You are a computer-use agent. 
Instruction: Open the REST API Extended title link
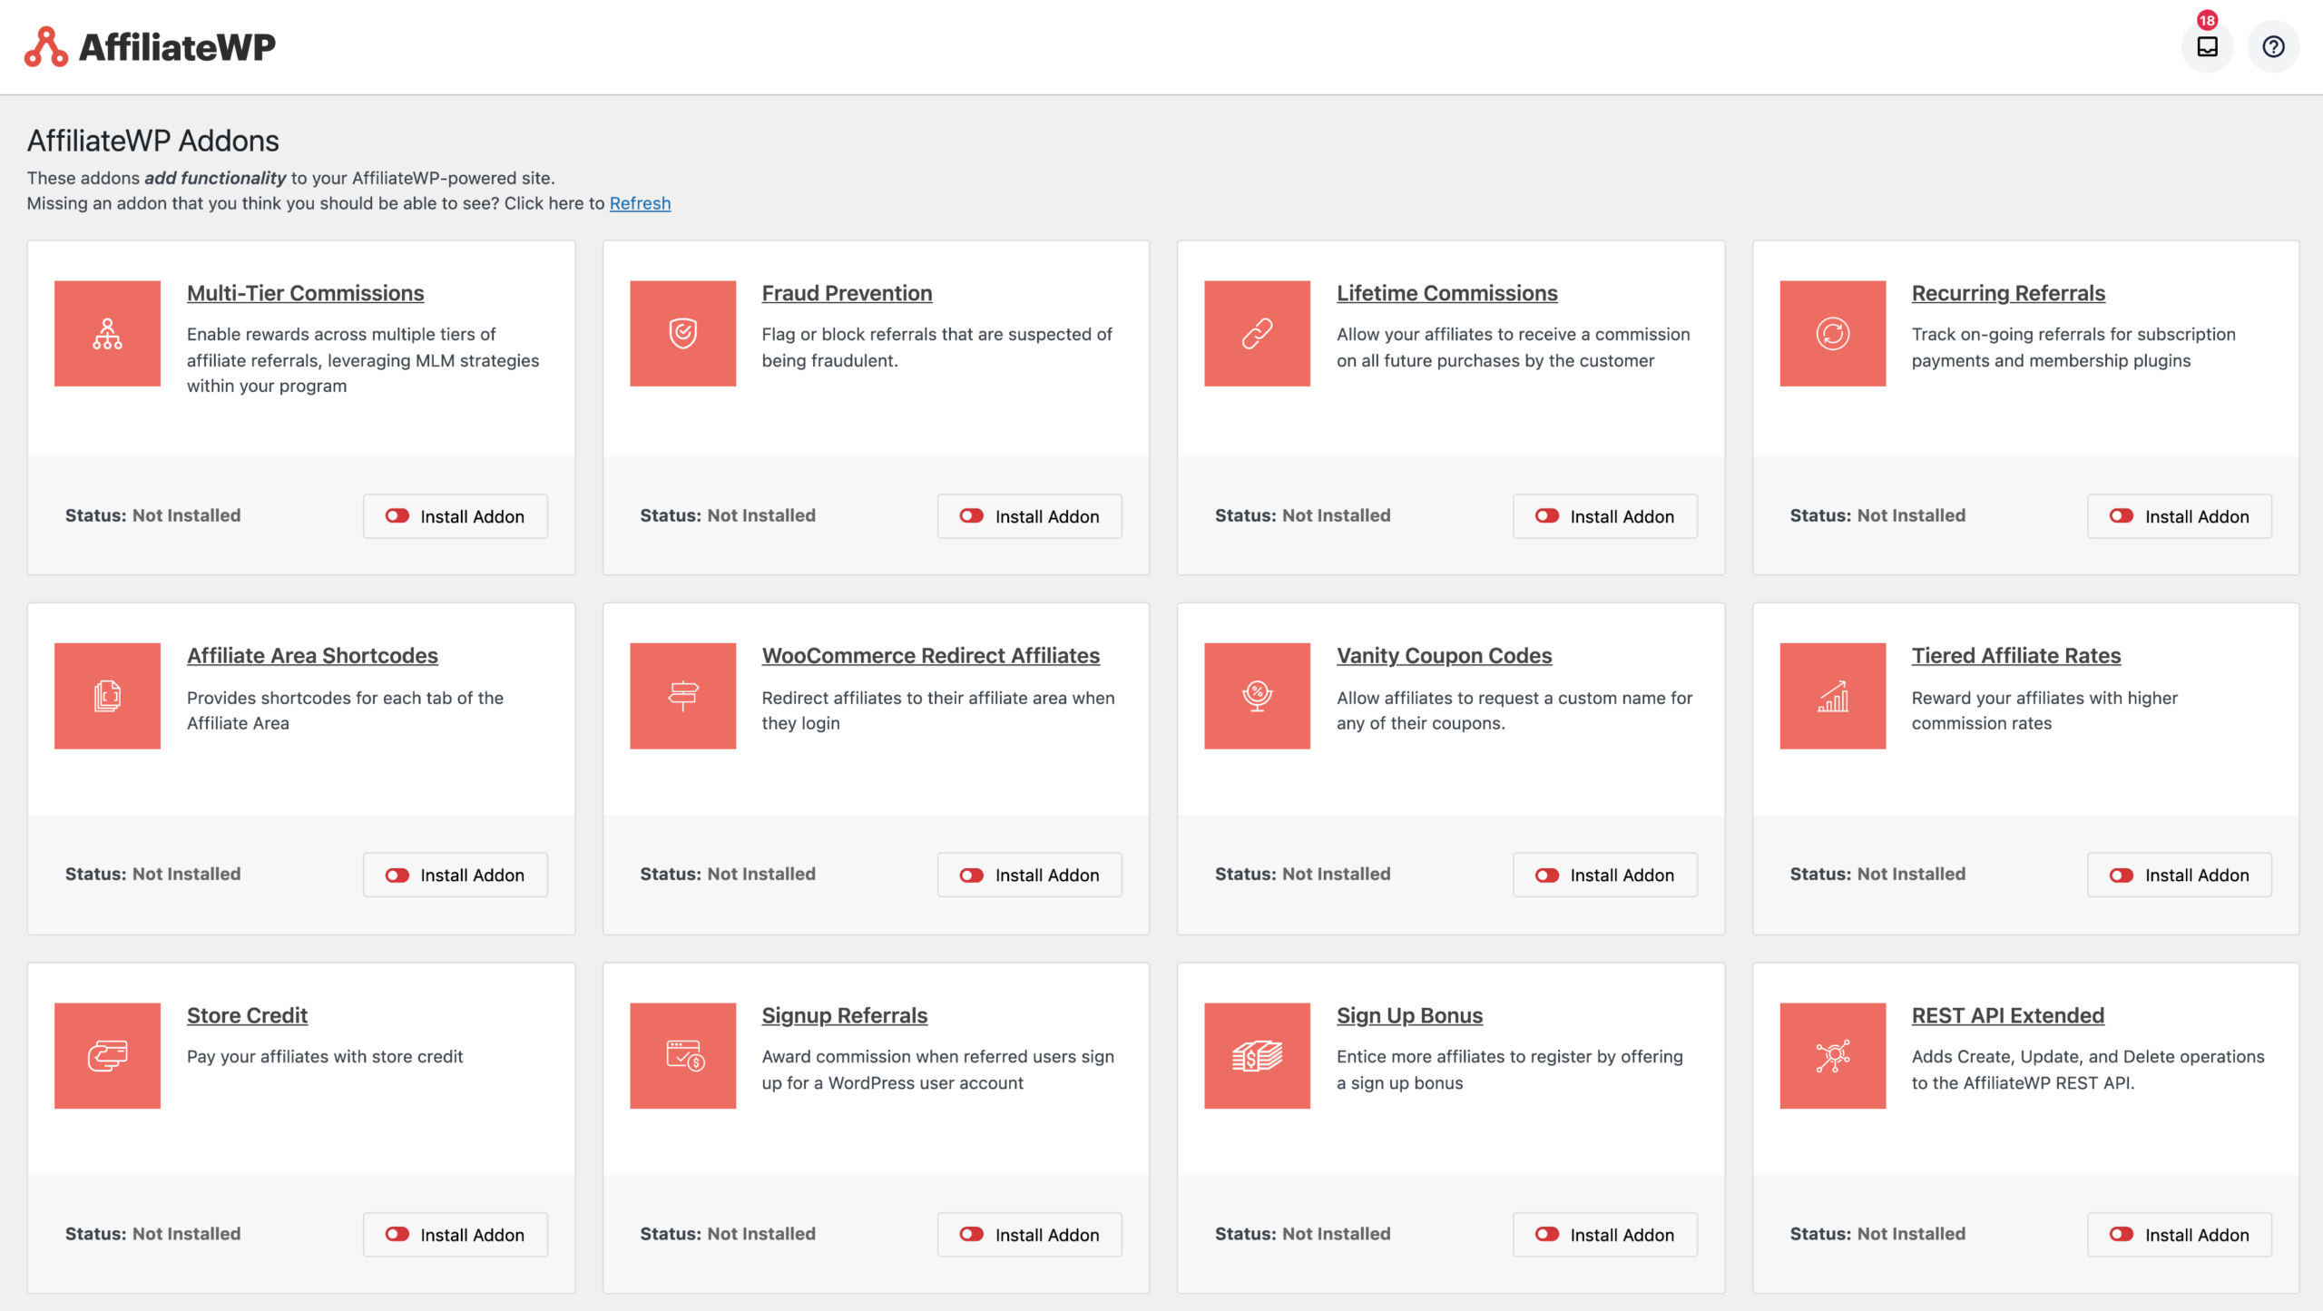point(2007,1015)
